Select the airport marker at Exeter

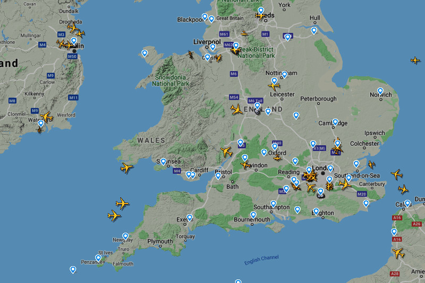pyautogui.click(x=190, y=217)
